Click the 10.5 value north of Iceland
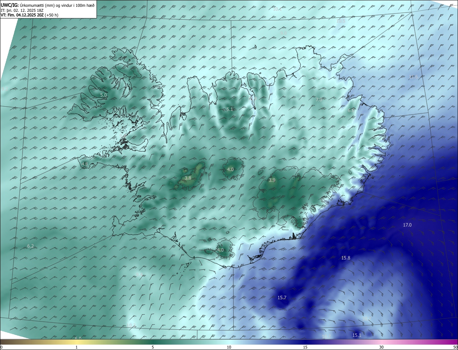 [x=341, y=21]
